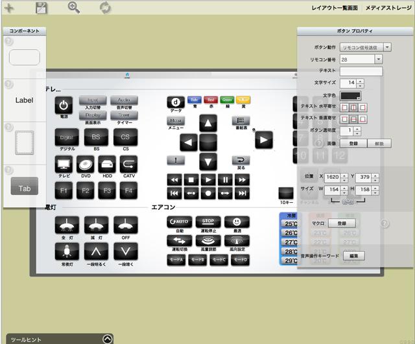The width and height of the screenshot is (415, 344).
Task: Click the home icon atop the layout
Action: point(127,75)
